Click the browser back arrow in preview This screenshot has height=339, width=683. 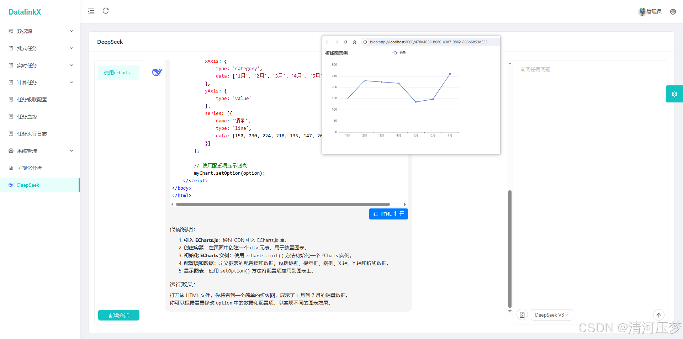coord(328,42)
